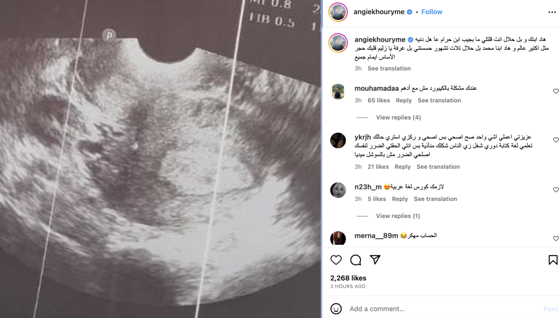Open the three-dot more options menu

click(552, 12)
